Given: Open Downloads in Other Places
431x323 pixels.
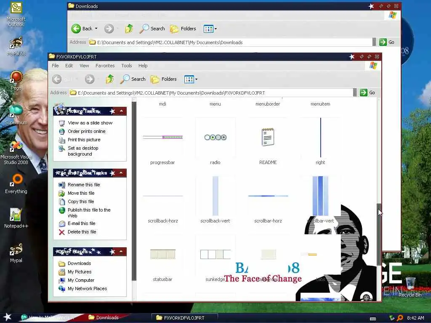Looking at the screenshot, I should tap(80, 263).
